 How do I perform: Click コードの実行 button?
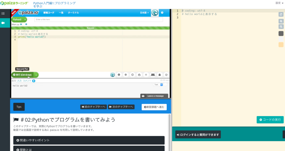[x=270, y=120]
